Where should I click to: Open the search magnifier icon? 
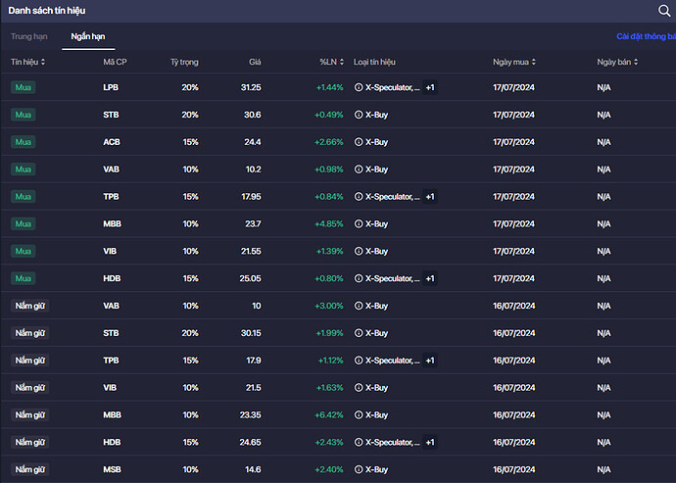(664, 11)
